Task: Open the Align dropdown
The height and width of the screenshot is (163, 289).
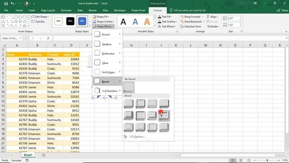Action: 212,17
